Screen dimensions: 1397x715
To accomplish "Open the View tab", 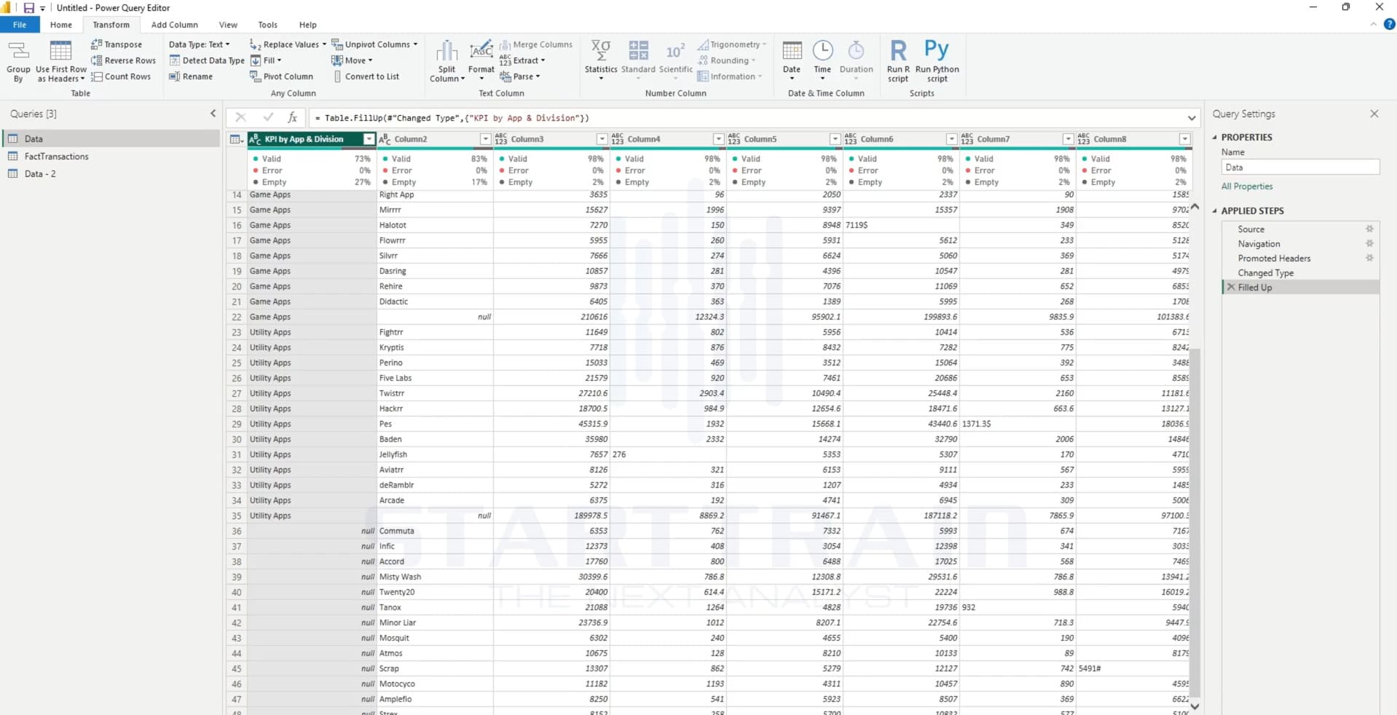I will (228, 25).
